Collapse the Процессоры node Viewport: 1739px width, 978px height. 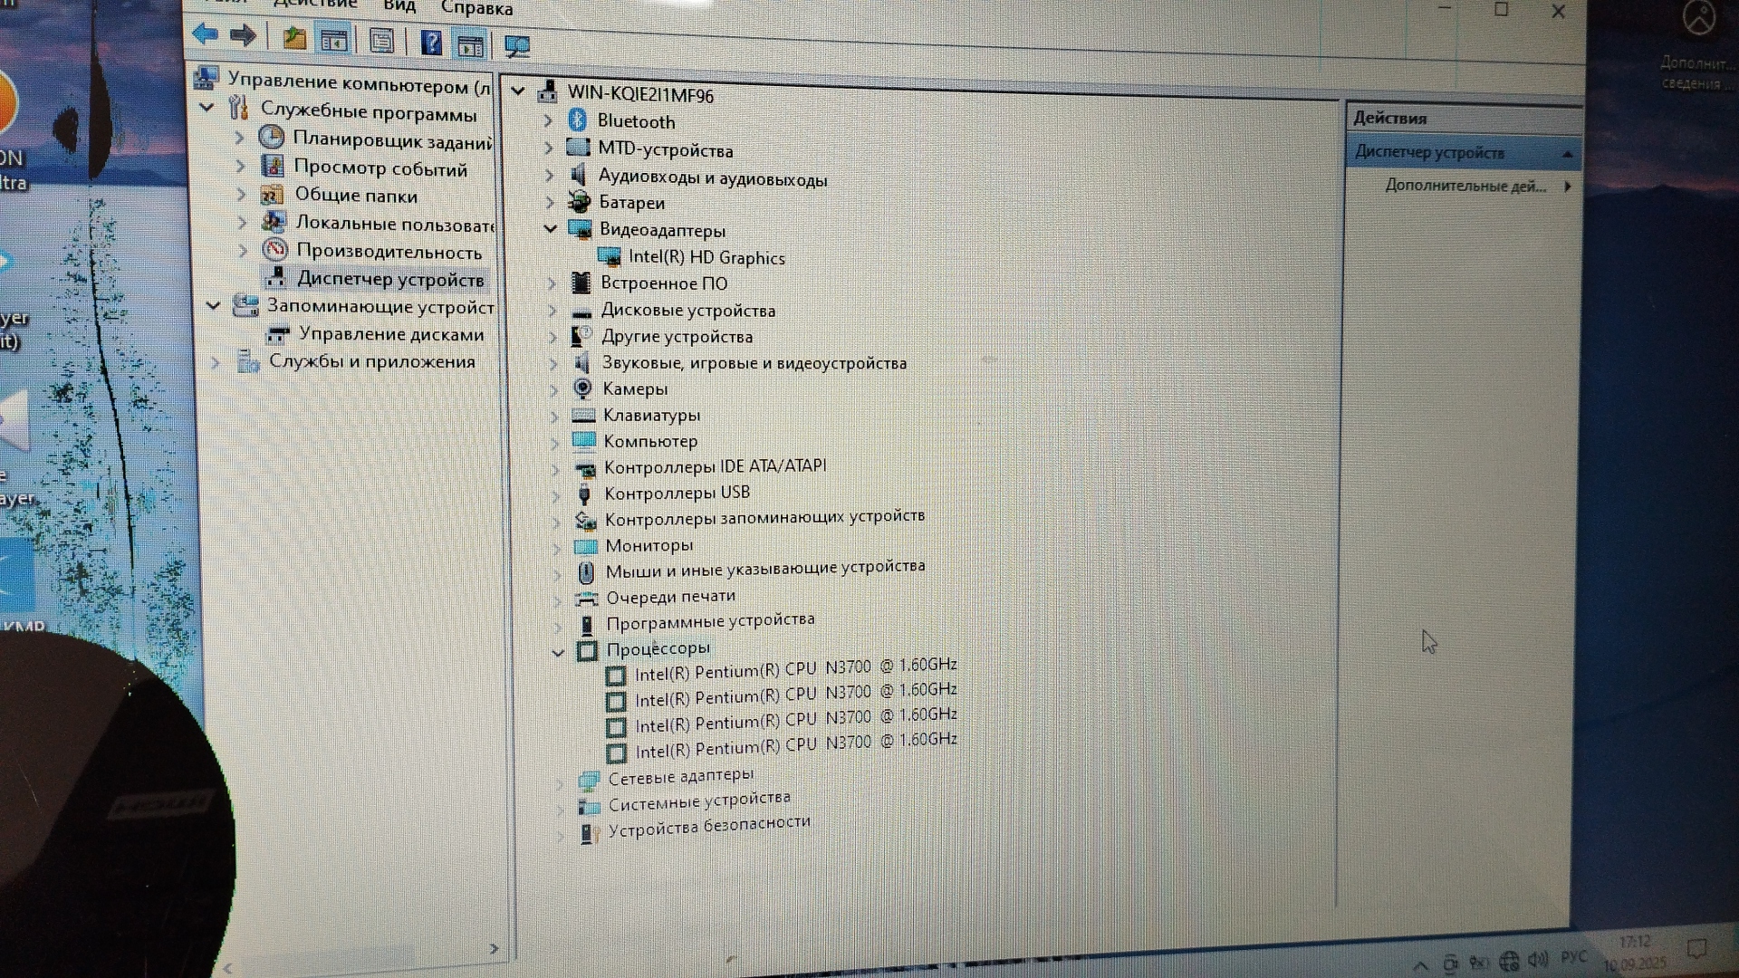point(558,651)
